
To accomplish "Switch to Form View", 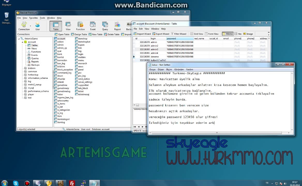I will (x=212, y=34).
